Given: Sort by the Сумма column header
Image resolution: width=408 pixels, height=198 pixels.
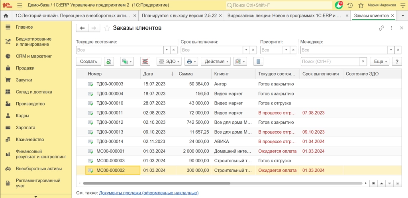Looking at the screenshot, I should pos(194,74).
